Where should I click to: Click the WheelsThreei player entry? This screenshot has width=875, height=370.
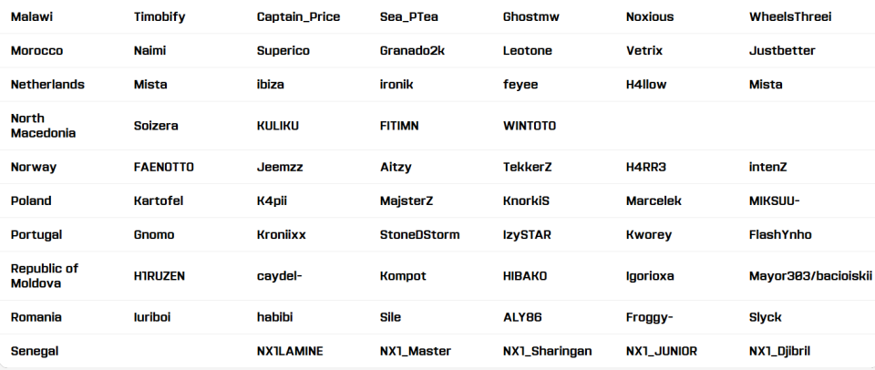click(790, 16)
